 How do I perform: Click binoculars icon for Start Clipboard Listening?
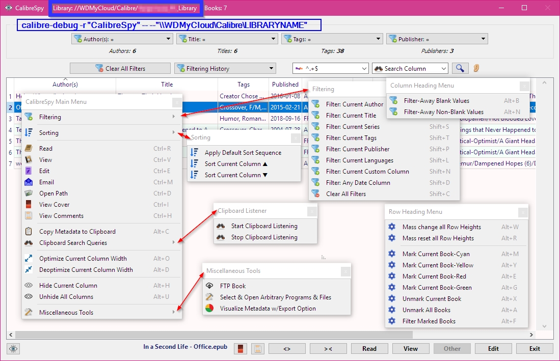pyautogui.click(x=221, y=226)
